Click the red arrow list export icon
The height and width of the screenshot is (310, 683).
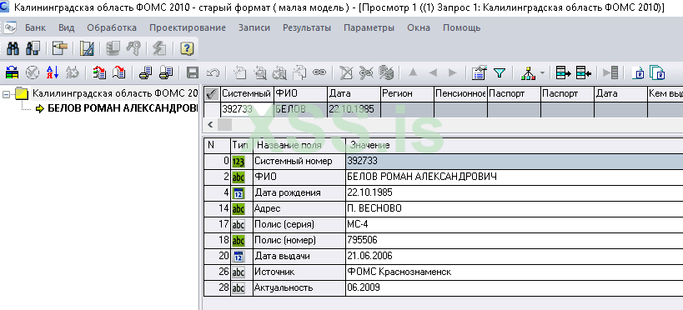[x=99, y=72]
